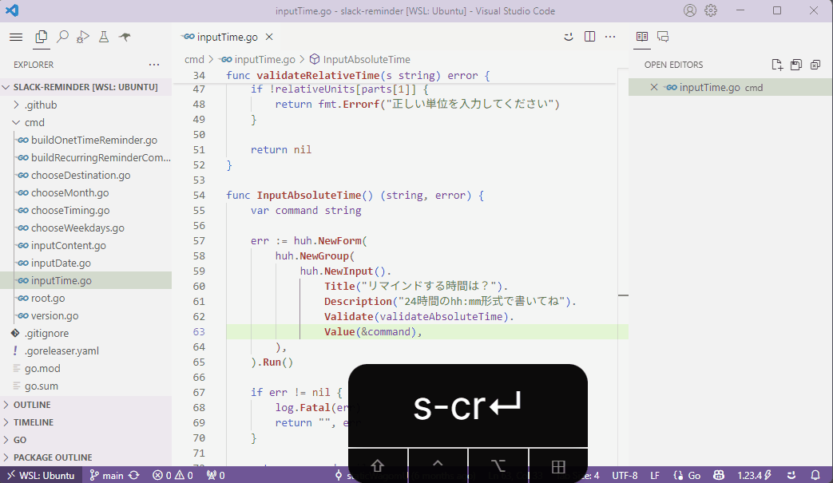Expand the OUTLINE section
The image size is (833, 483).
coord(32,405)
